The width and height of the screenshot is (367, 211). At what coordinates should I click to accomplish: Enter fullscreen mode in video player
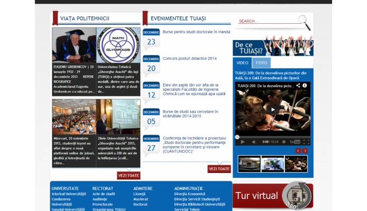tap(306, 142)
